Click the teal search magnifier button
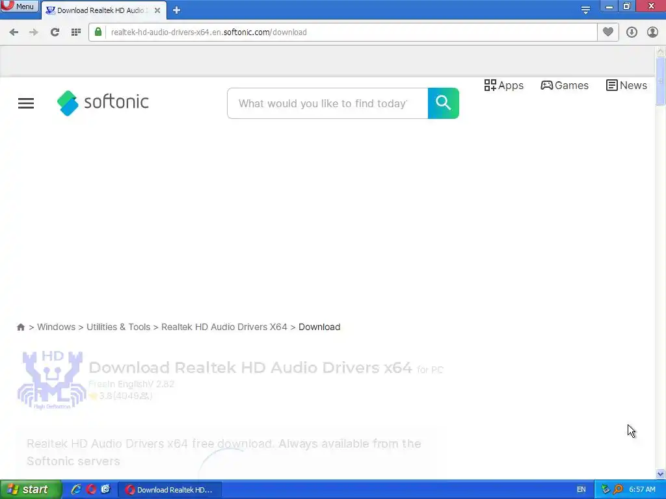The width and height of the screenshot is (666, 499). pos(444,103)
